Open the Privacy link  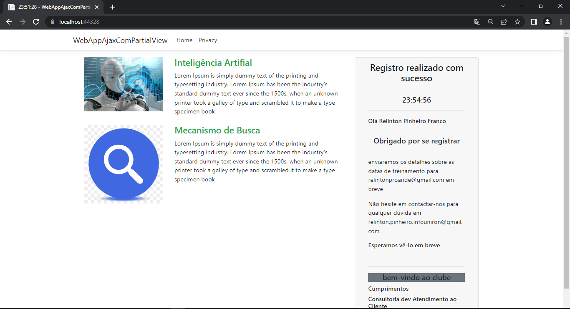click(208, 40)
